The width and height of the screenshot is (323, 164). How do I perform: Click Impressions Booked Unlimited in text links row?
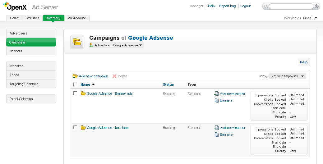(x=297, y=129)
